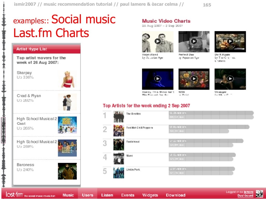The height and width of the screenshot is (199, 266).
Task: Open the Hypnotized video title
Action: tap(150, 55)
